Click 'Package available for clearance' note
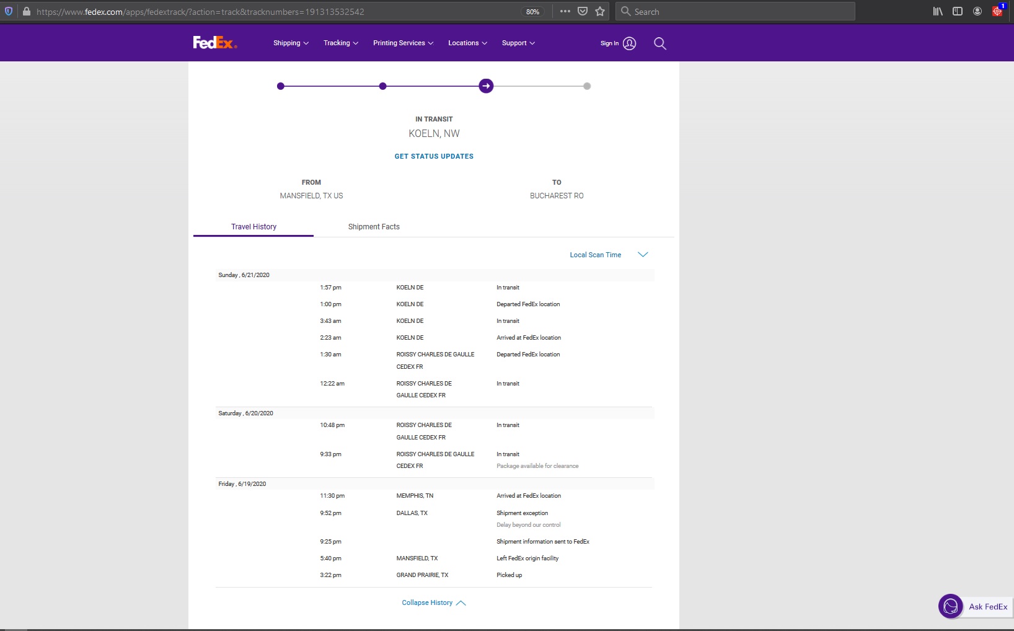The image size is (1014, 631). pyautogui.click(x=537, y=466)
